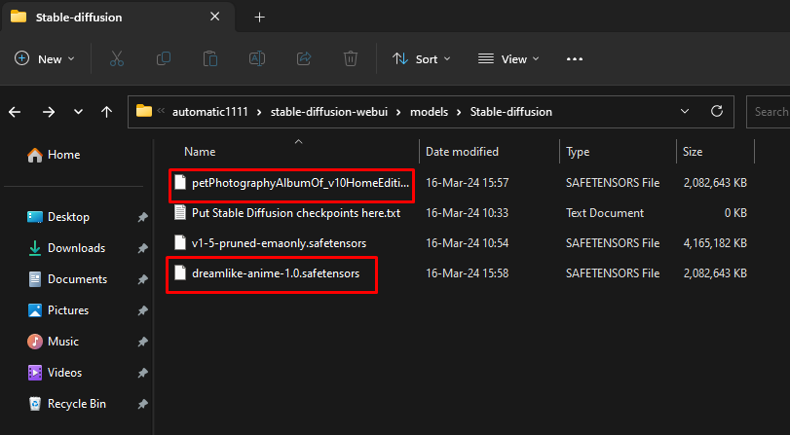The width and height of the screenshot is (790, 435).
Task: Sort files by Date modified column
Action: pos(462,152)
